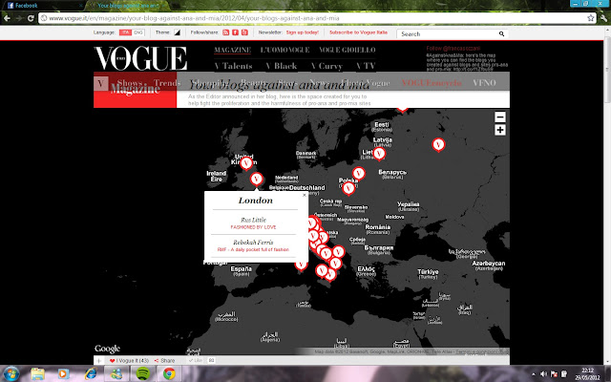Open Vogue Facebook share icon
The height and width of the screenshot is (382, 611).
(235, 32)
